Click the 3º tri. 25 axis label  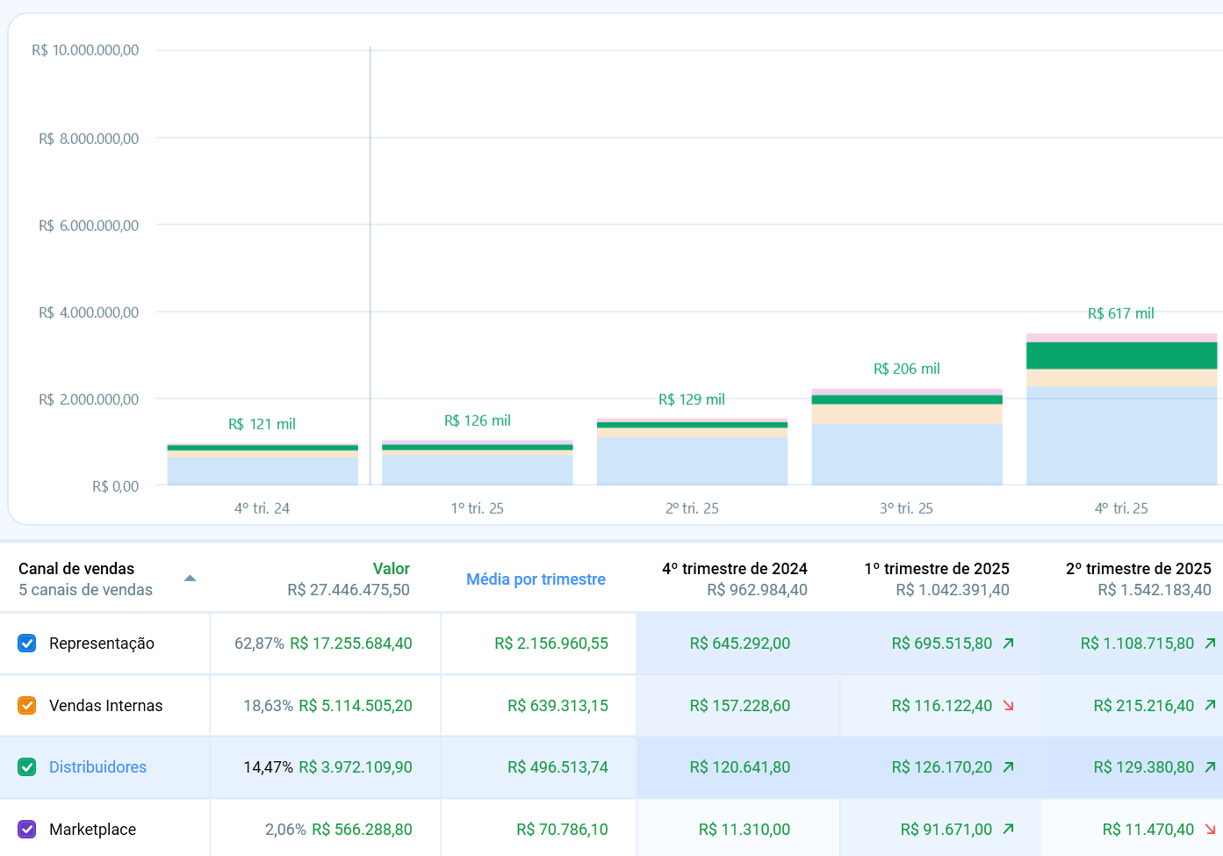pos(906,508)
